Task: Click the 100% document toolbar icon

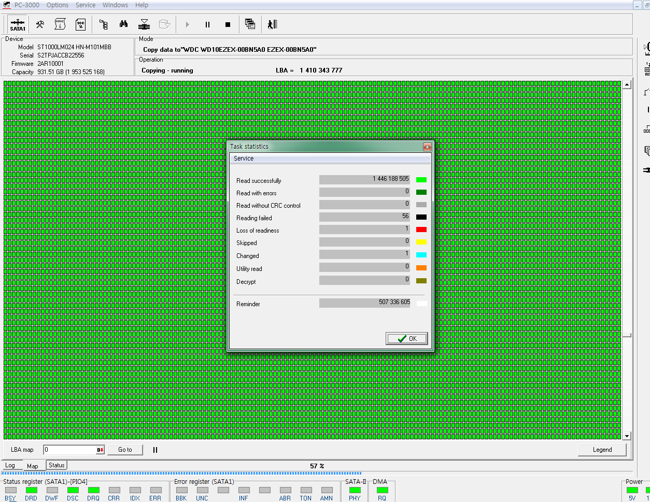Action: click(81, 24)
